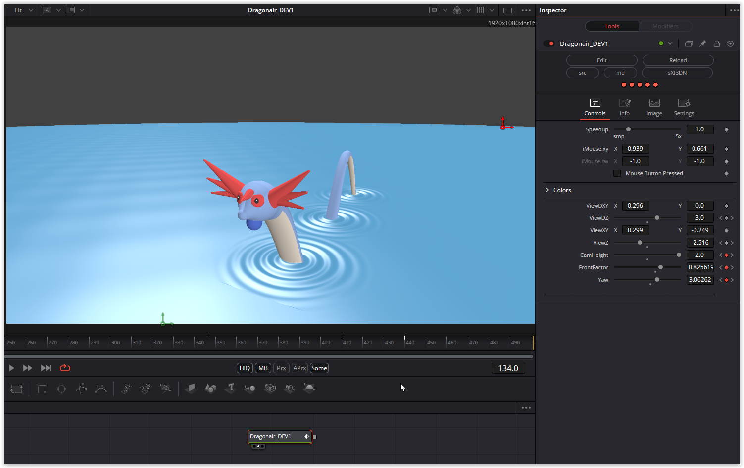Open the Fit zoom dropdown
The height and width of the screenshot is (468, 744).
coord(24,10)
